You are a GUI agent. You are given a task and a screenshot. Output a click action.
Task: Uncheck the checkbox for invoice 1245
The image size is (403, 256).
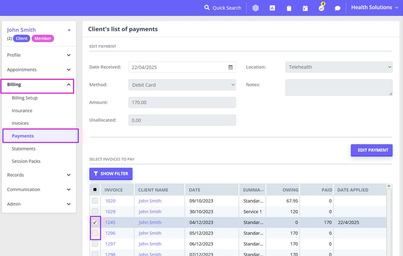tap(95, 222)
